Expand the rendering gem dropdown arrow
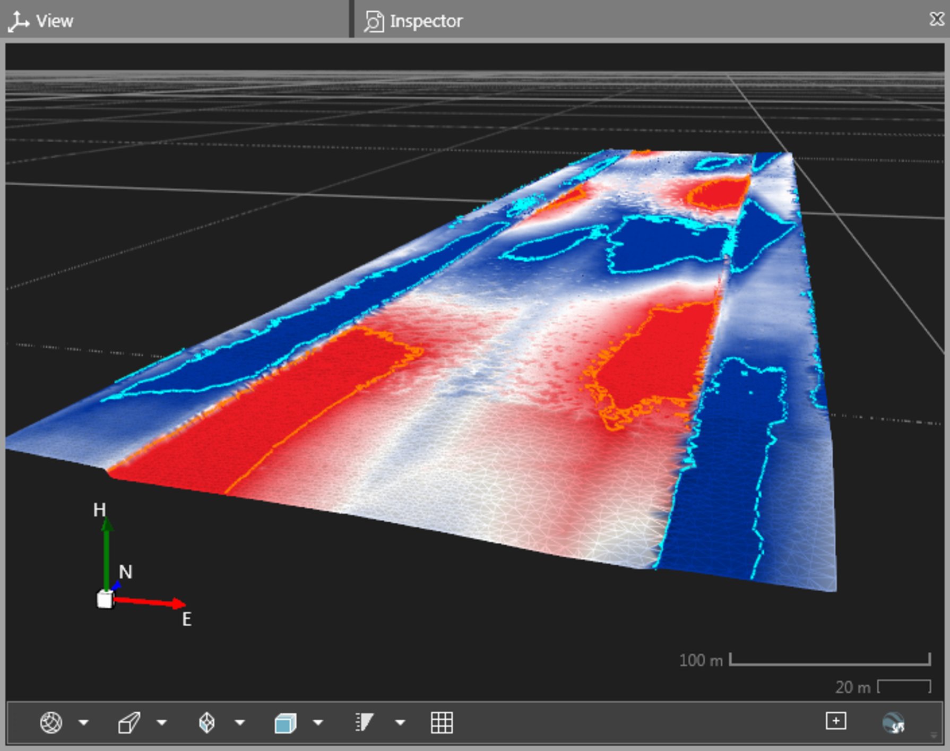Screen dimensions: 950x751 click(x=240, y=722)
